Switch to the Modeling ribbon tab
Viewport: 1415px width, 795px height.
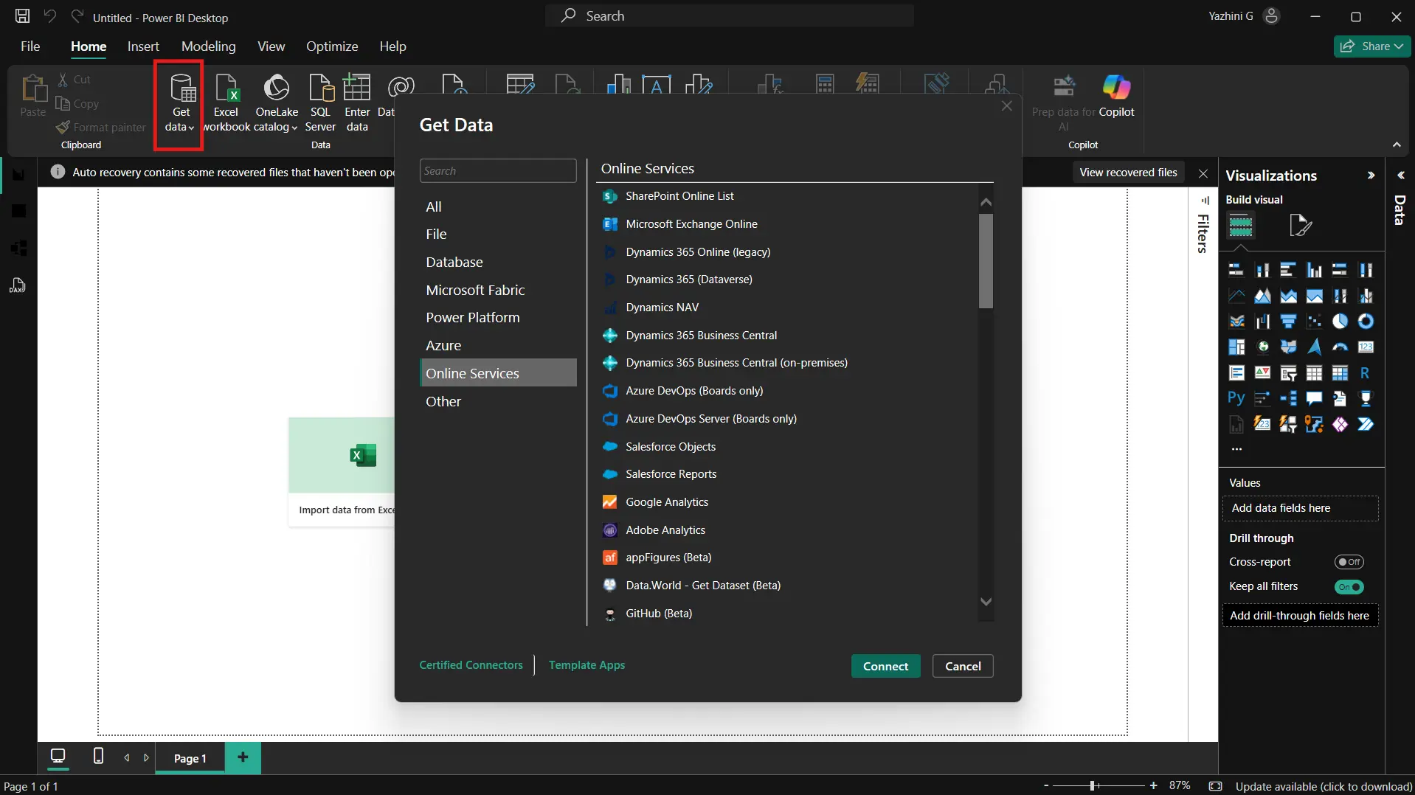click(x=207, y=46)
